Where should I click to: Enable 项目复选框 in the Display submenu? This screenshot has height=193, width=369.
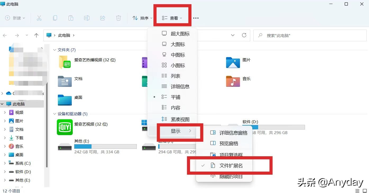coord(231,154)
